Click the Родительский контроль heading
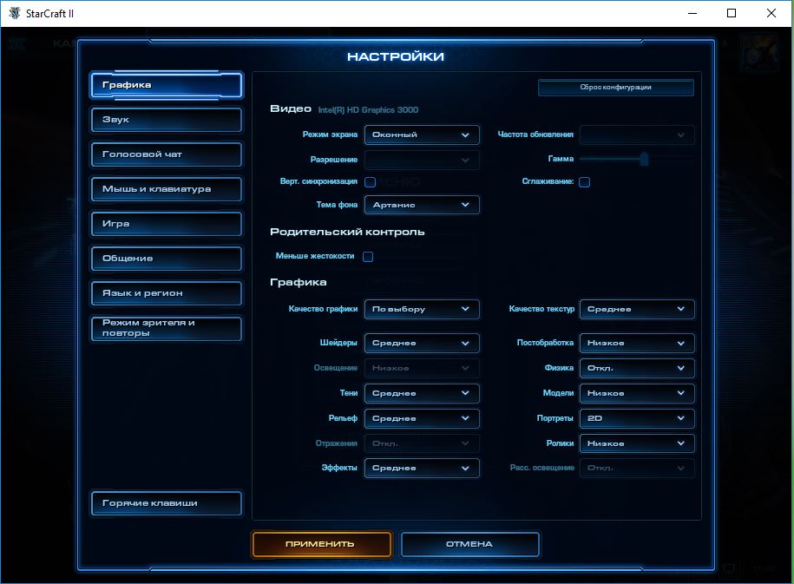Viewport: 794px width, 584px height. pos(347,232)
